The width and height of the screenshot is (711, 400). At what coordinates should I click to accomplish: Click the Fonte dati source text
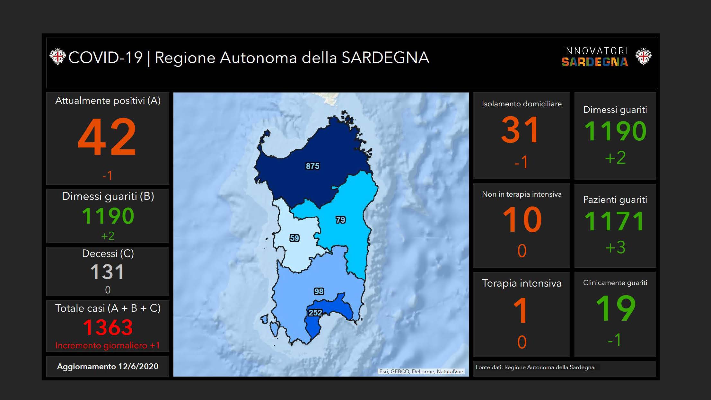tap(535, 367)
